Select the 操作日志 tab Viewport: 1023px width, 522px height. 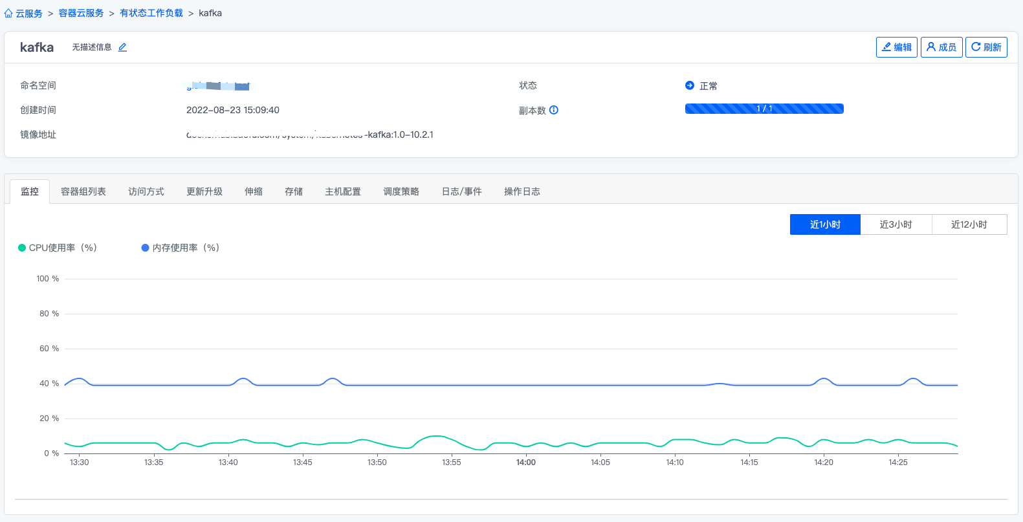(522, 191)
